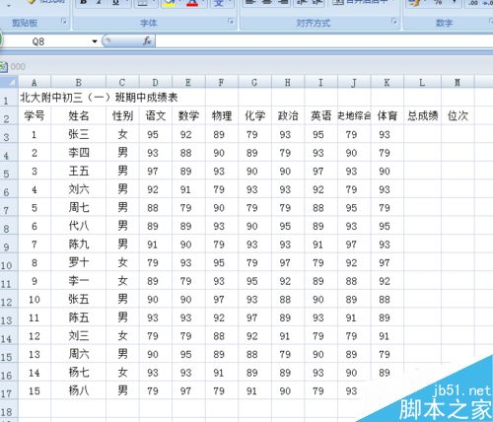
Task: Click the 姓名 header cell
Action: (x=79, y=115)
